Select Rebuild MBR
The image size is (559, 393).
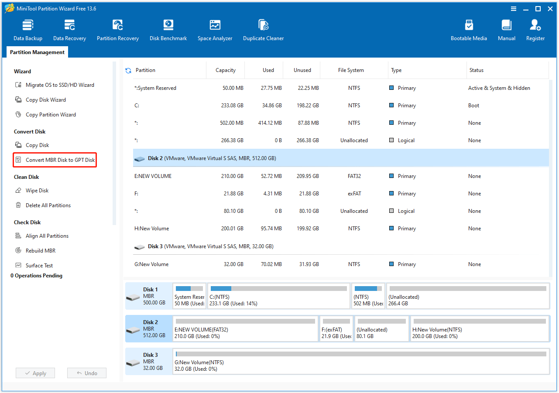tap(35, 251)
